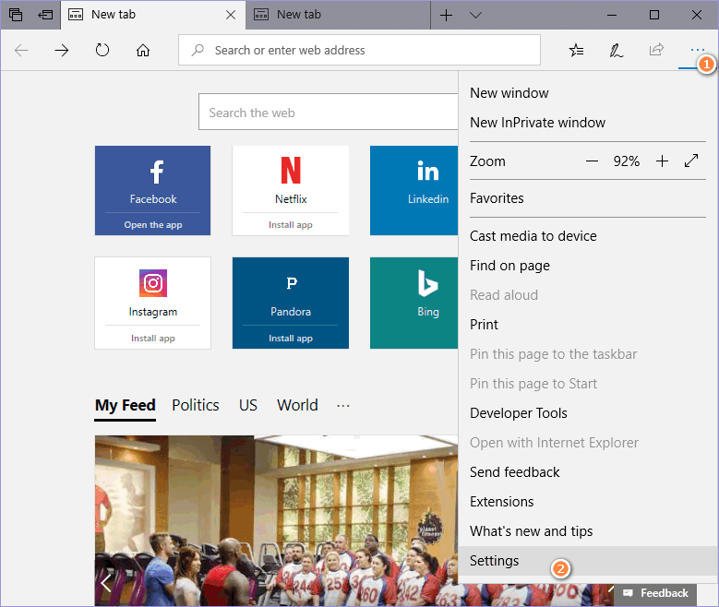The image size is (719, 607).
Task: Open Extensions from the menu
Action: click(588, 502)
